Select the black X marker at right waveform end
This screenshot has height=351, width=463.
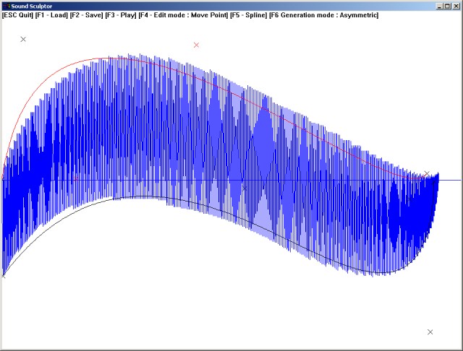pos(427,173)
